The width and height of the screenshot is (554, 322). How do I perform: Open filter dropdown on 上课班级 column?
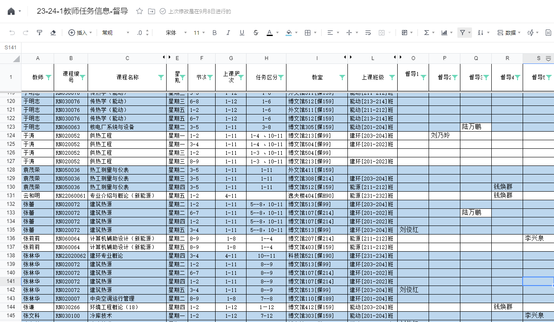(x=392, y=78)
